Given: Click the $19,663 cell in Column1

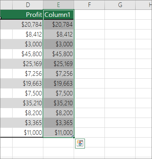Looking at the screenshot, I should [58, 84].
